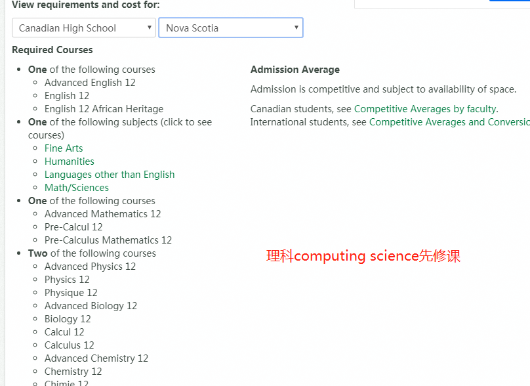
Task: Select the Advanced Biology 12 item
Action: tap(91, 306)
